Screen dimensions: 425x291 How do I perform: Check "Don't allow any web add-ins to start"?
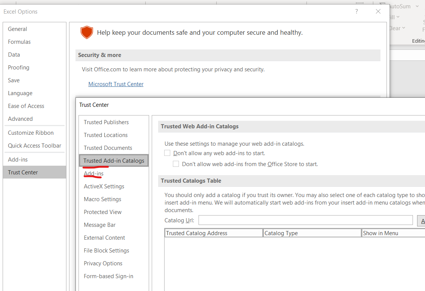(168, 153)
